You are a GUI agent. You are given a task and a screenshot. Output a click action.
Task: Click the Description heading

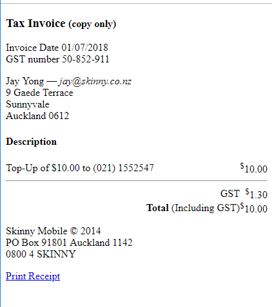(32, 142)
